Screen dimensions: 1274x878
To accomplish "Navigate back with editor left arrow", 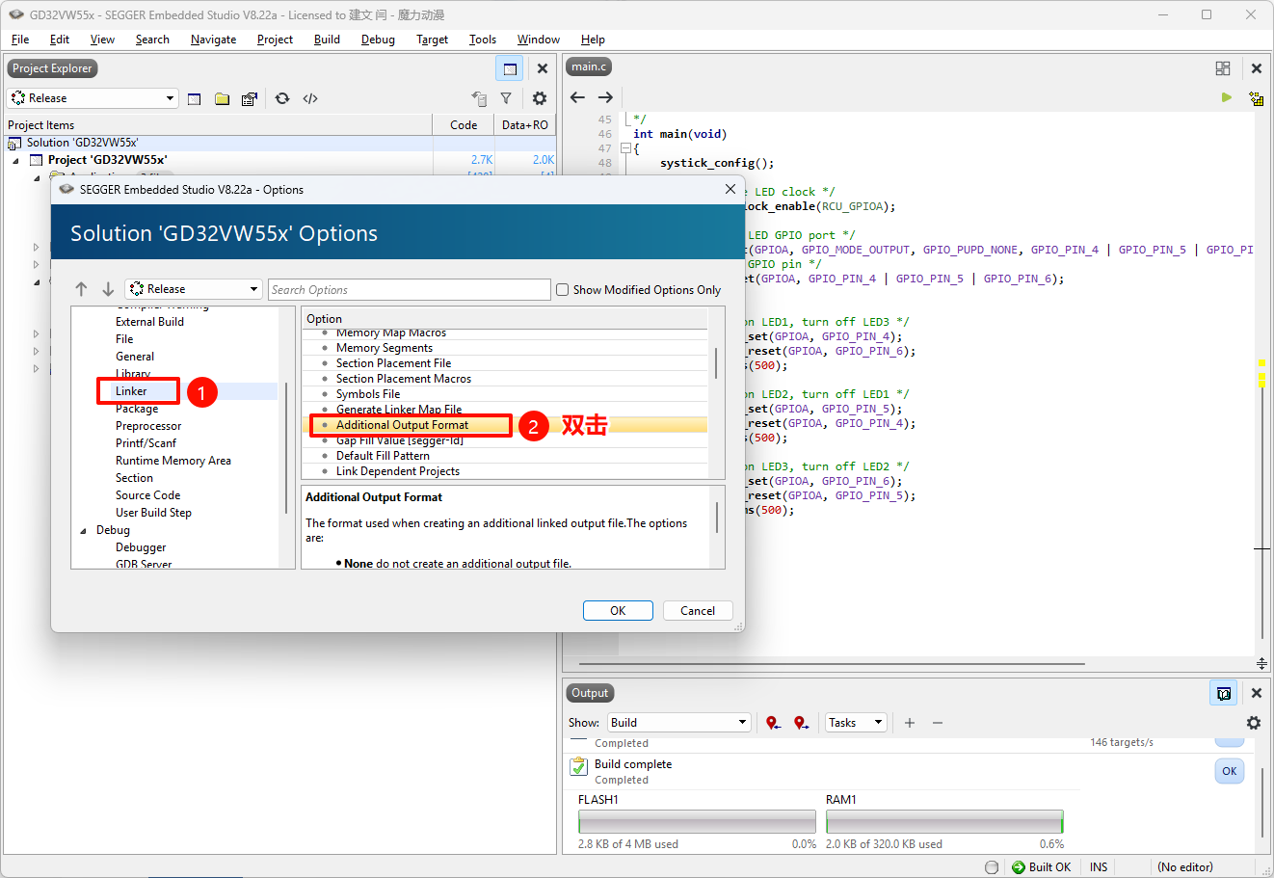I will pyautogui.click(x=577, y=97).
